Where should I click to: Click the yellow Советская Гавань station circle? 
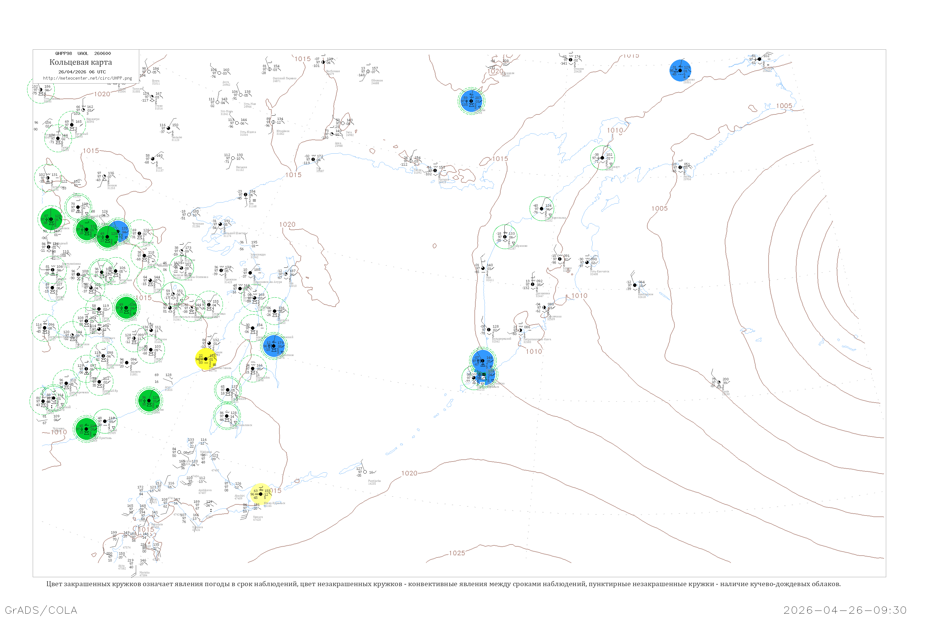(206, 359)
